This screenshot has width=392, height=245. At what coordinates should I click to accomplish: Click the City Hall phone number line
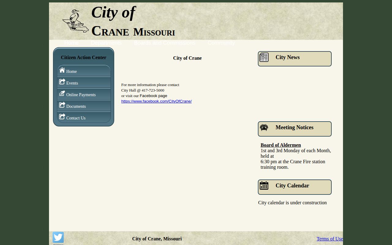point(143,90)
